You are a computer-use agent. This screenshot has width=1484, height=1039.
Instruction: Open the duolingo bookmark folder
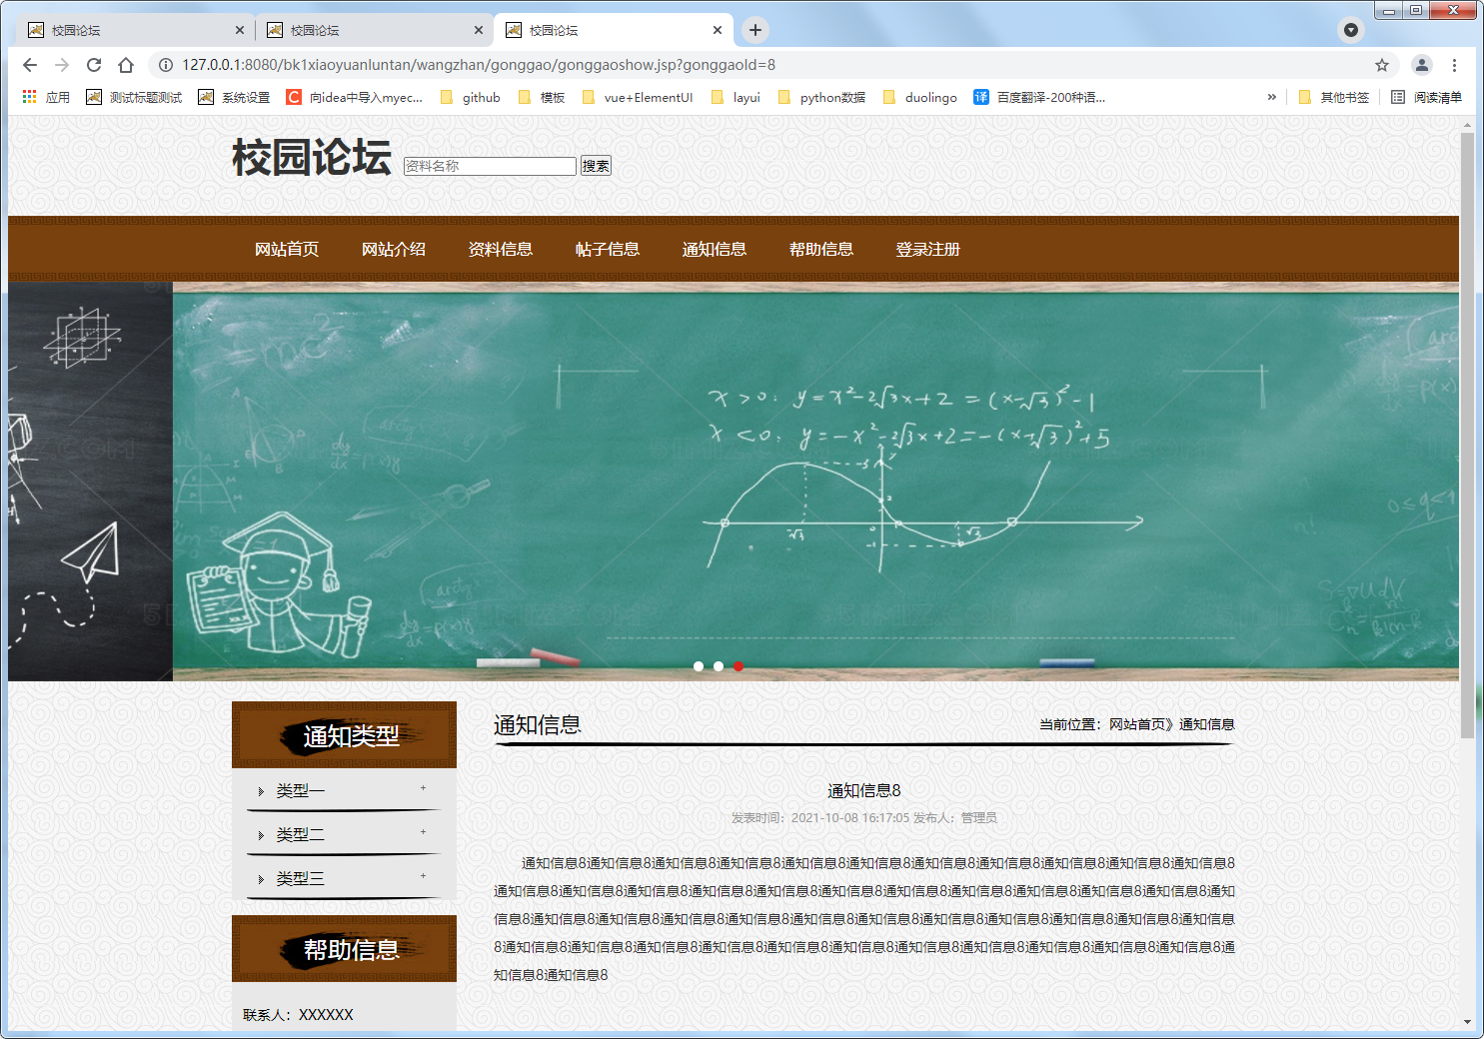[919, 97]
